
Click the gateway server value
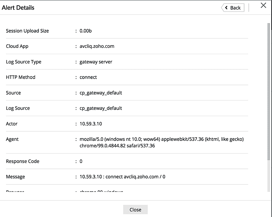coord(96,62)
